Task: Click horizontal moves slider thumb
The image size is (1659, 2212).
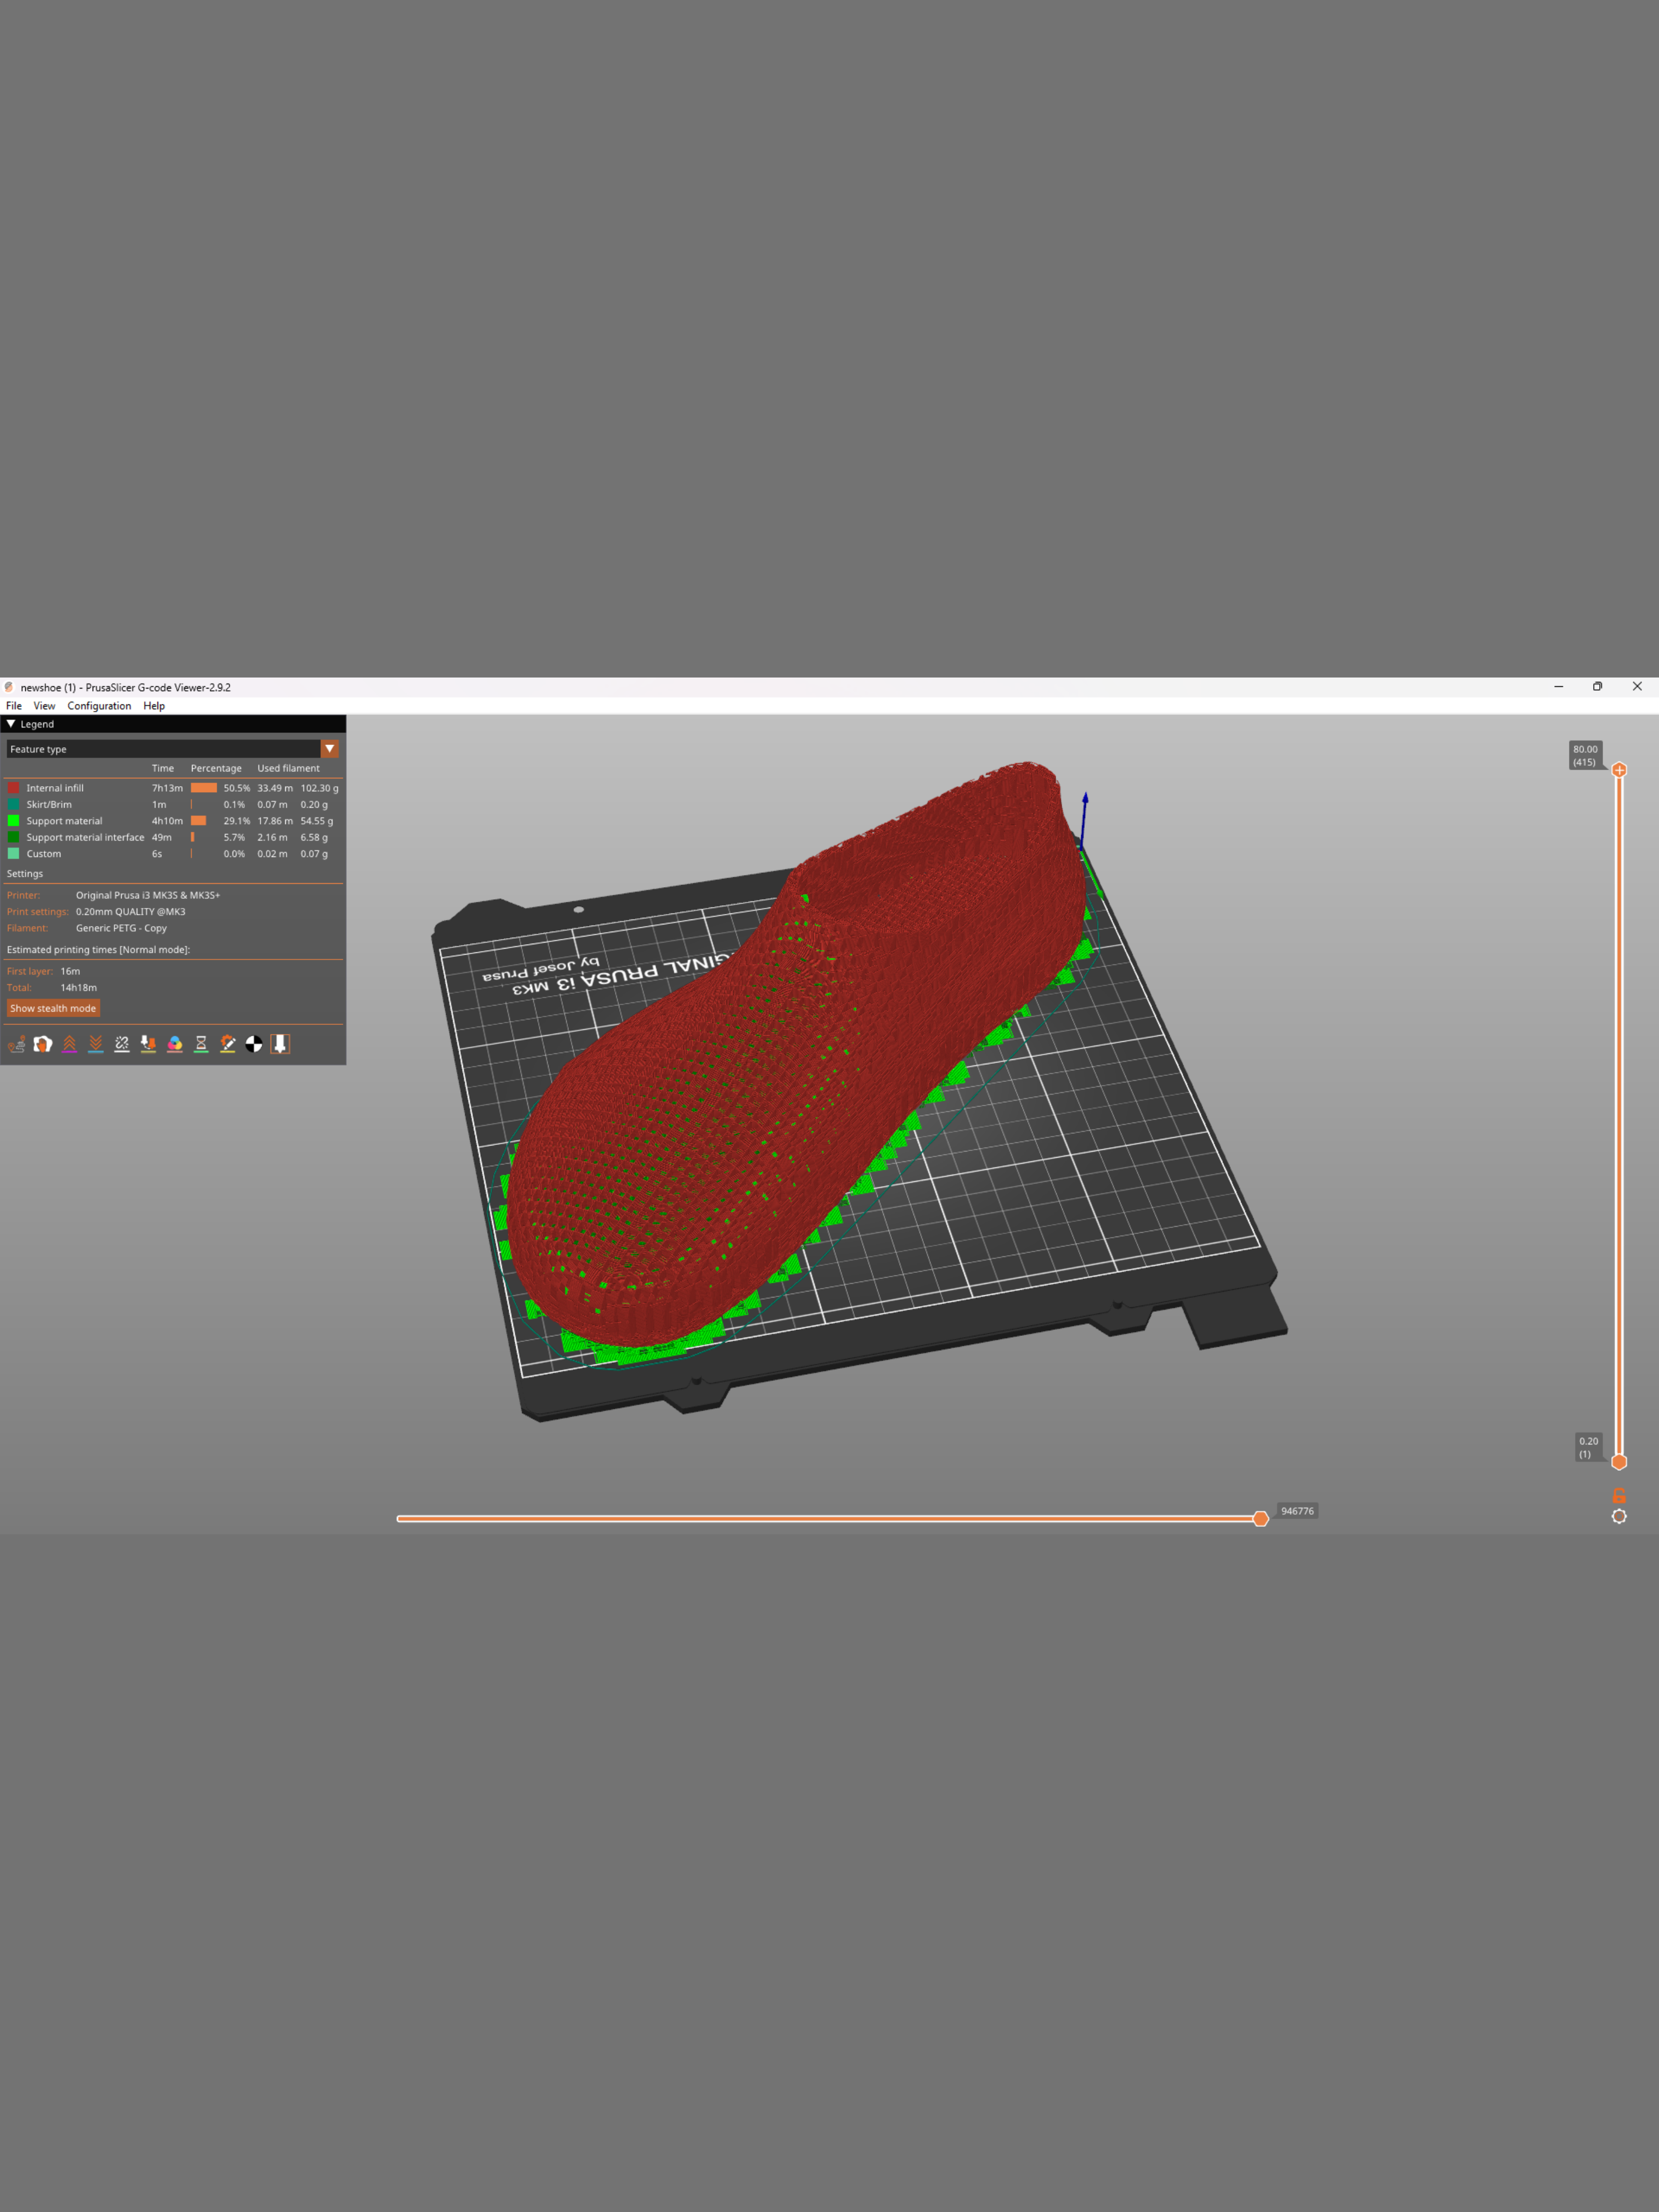Action: [1261, 1519]
